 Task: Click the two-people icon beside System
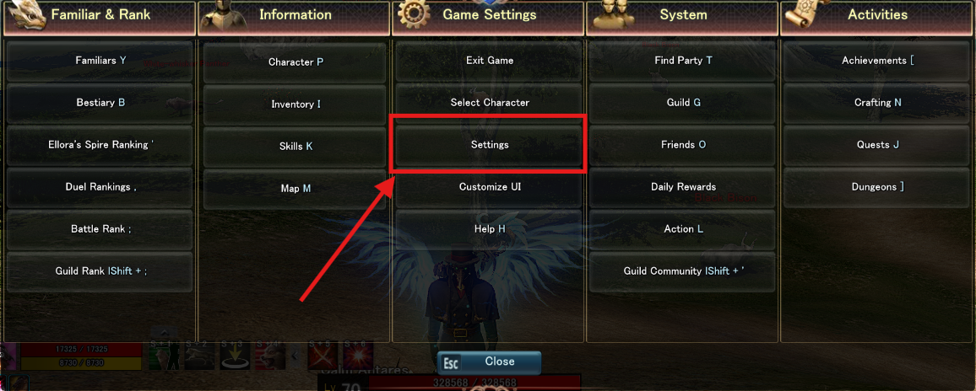pos(613,14)
